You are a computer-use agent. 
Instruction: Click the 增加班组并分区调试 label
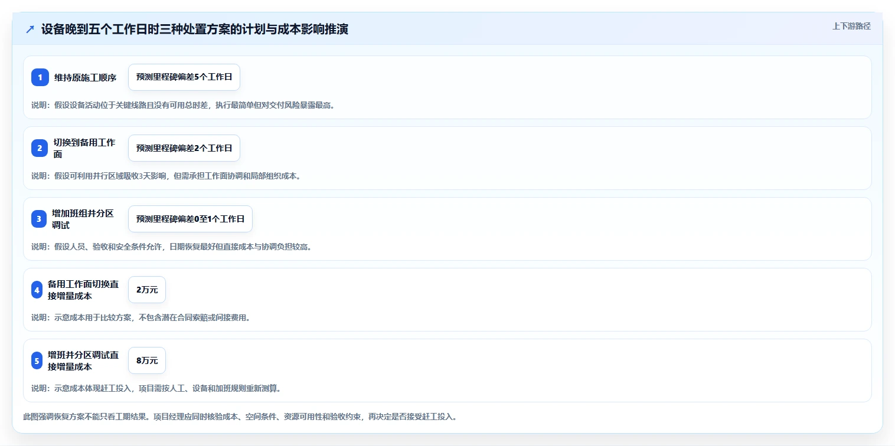(83, 219)
